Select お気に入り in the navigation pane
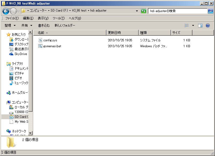 pyautogui.click(x=19, y=35)
